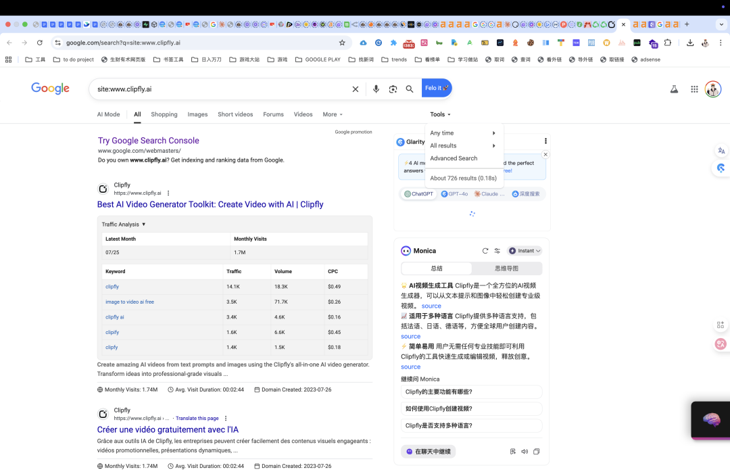This screenshot has width=730, height=472.
Task: Click the Chrome address bar URL
Action: 123,43
